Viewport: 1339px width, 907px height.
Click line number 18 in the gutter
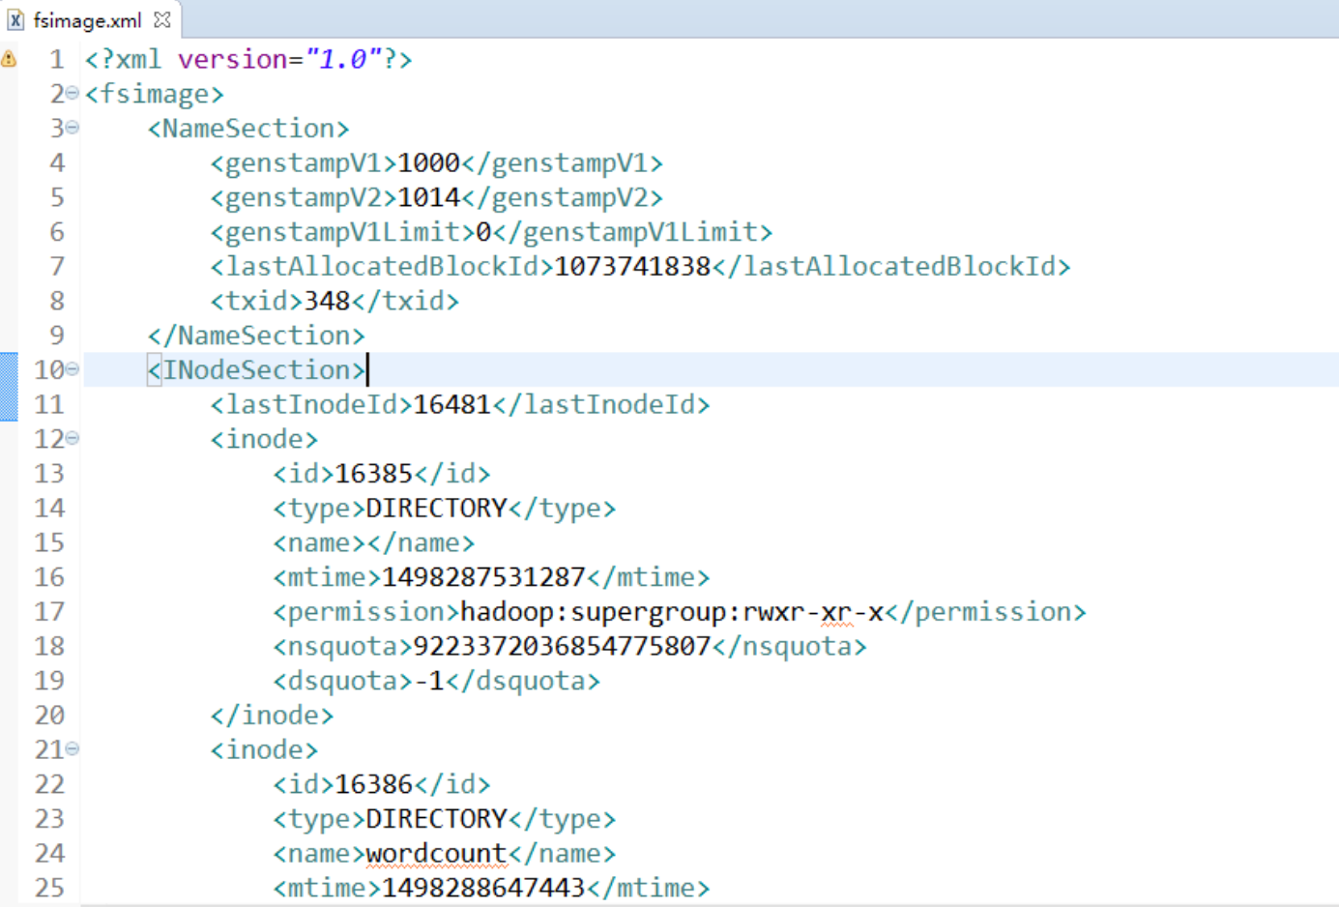[49, 646]
